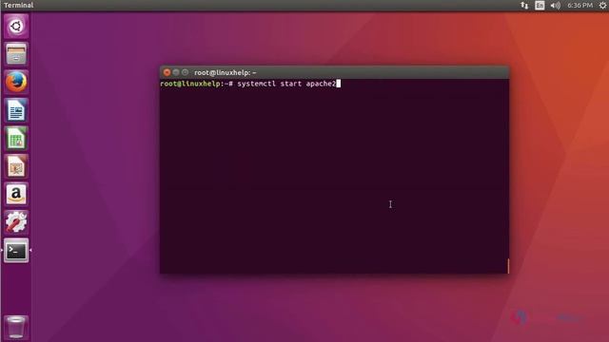Open the Ubuntu Dash search launcher

click(x=16, y=27)
